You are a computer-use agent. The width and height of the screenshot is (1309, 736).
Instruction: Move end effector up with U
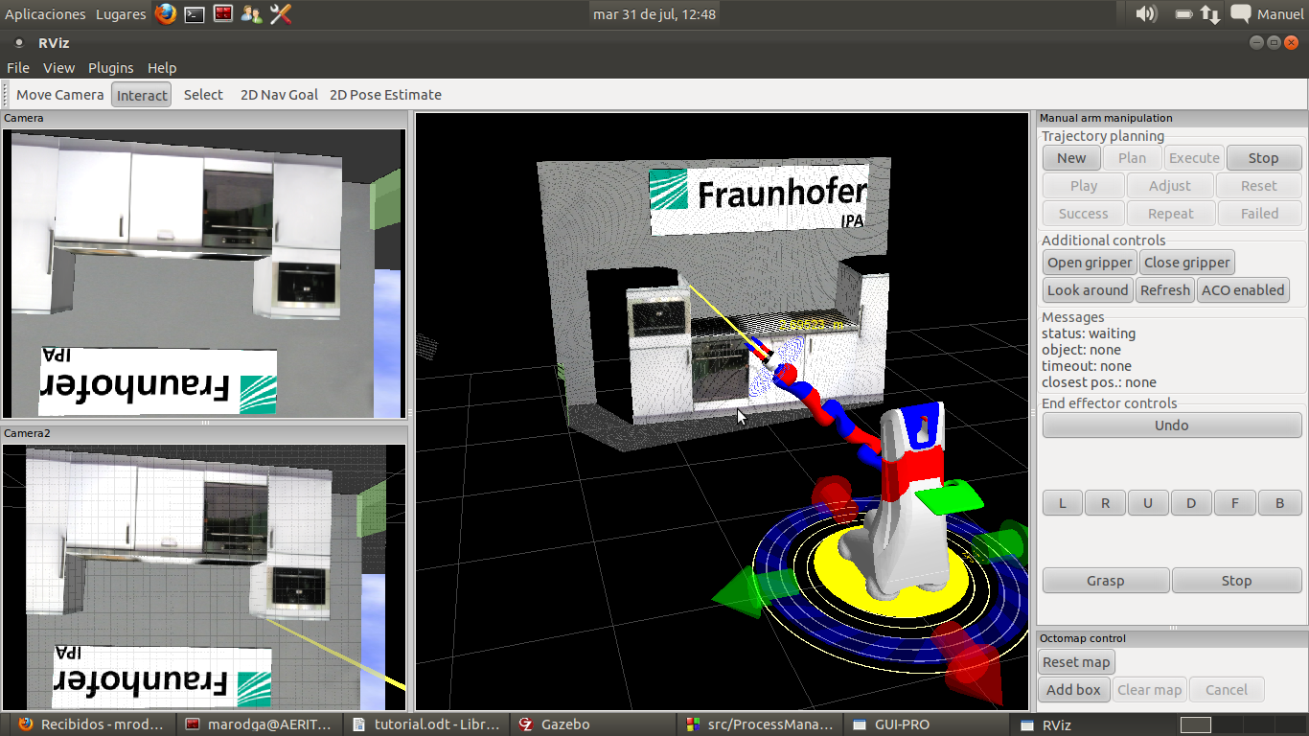[x=1148, y=503]
